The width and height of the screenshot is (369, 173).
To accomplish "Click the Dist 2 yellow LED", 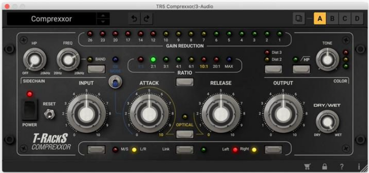I will 267,60.
